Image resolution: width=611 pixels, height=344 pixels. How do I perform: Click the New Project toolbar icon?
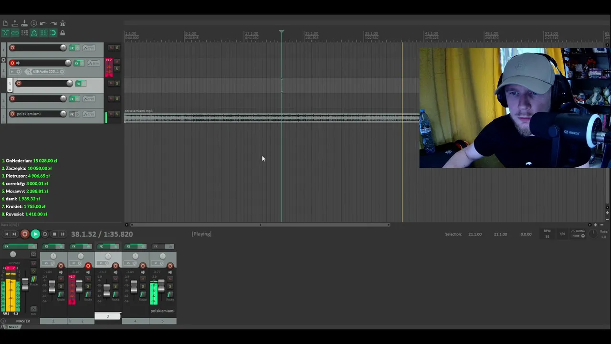[5, 23]
